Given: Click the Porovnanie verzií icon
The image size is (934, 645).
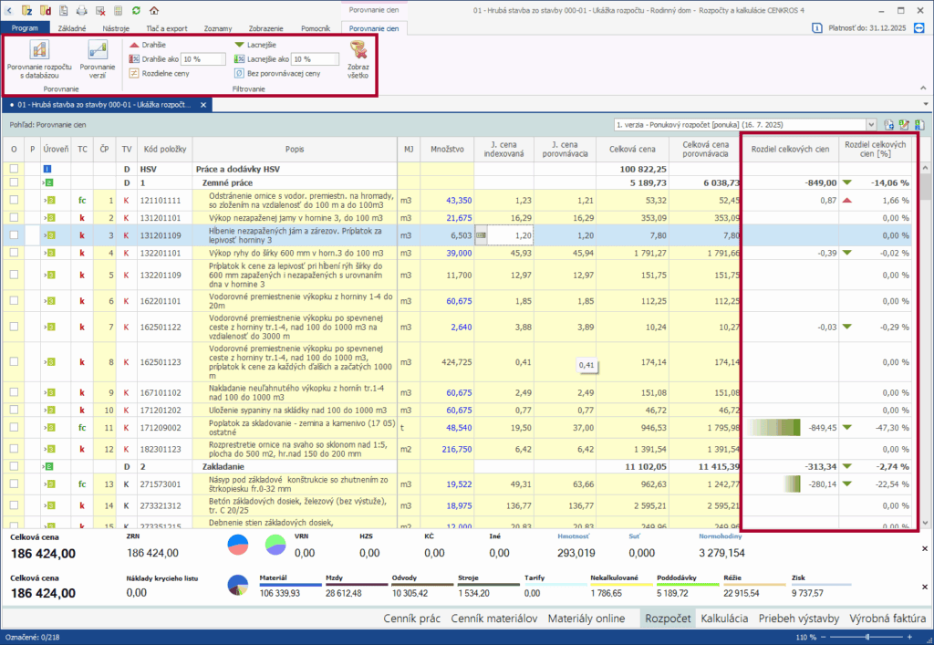Looking at the screenshot, I should point(97,51).
